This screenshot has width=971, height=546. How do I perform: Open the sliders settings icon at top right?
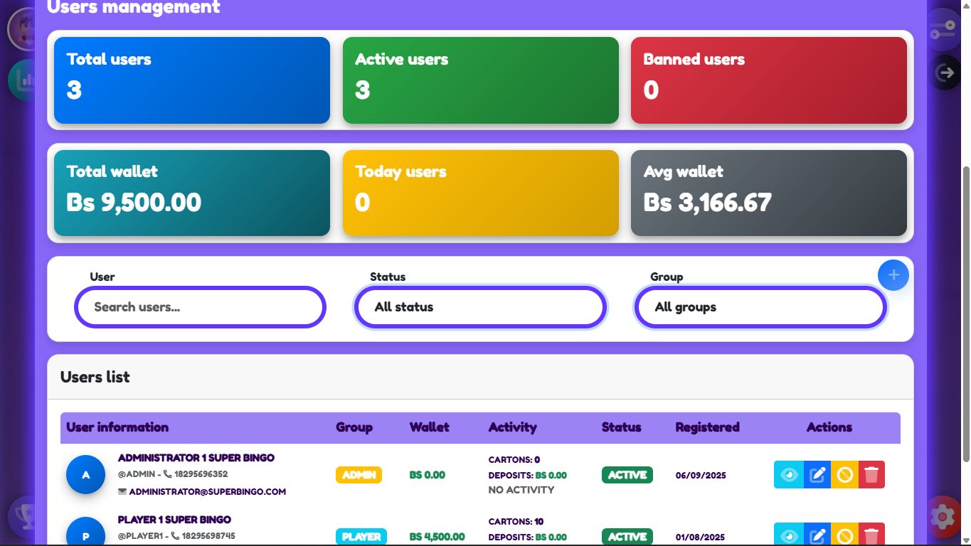tap(943, 30)
